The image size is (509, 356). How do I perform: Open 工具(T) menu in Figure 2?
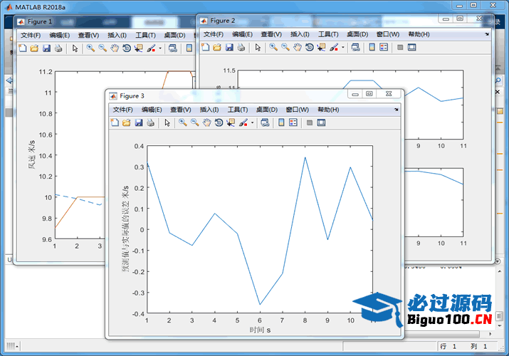328,34
